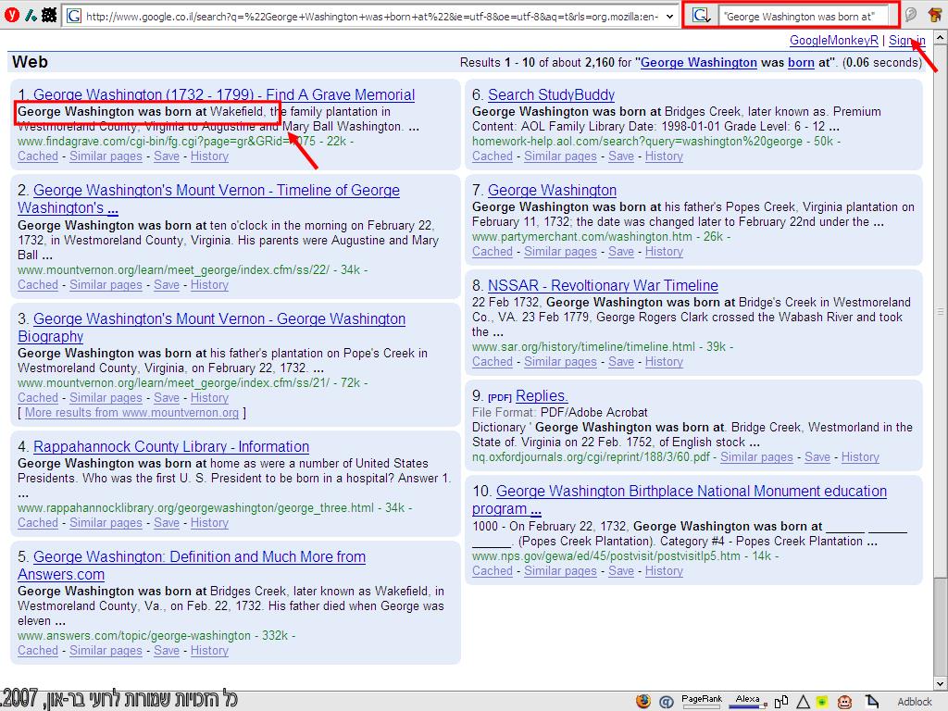Screen dimensions: 948x711
Task: Click the grey speech bubble toolbar icon
Action: tap(910, 15)
